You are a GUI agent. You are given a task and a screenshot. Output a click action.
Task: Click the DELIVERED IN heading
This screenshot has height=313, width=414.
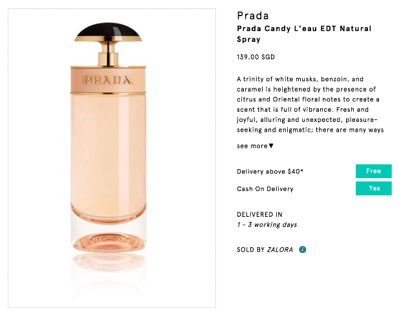tap(260, 214)
